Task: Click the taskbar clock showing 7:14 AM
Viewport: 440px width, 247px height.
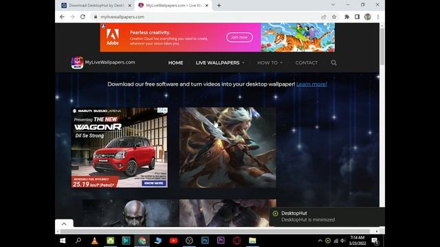Action: coord(357,241)
